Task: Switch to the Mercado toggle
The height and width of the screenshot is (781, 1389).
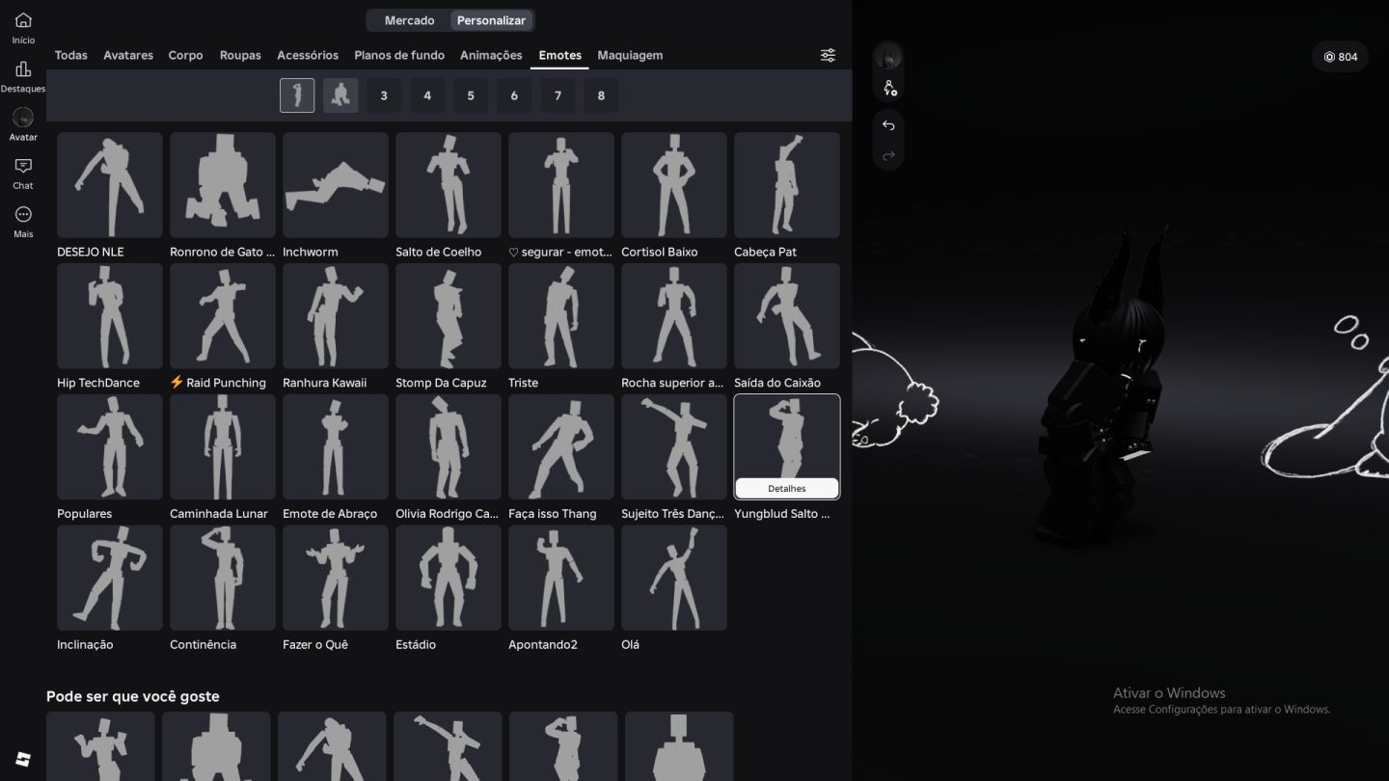Action: tap(409, 20)
